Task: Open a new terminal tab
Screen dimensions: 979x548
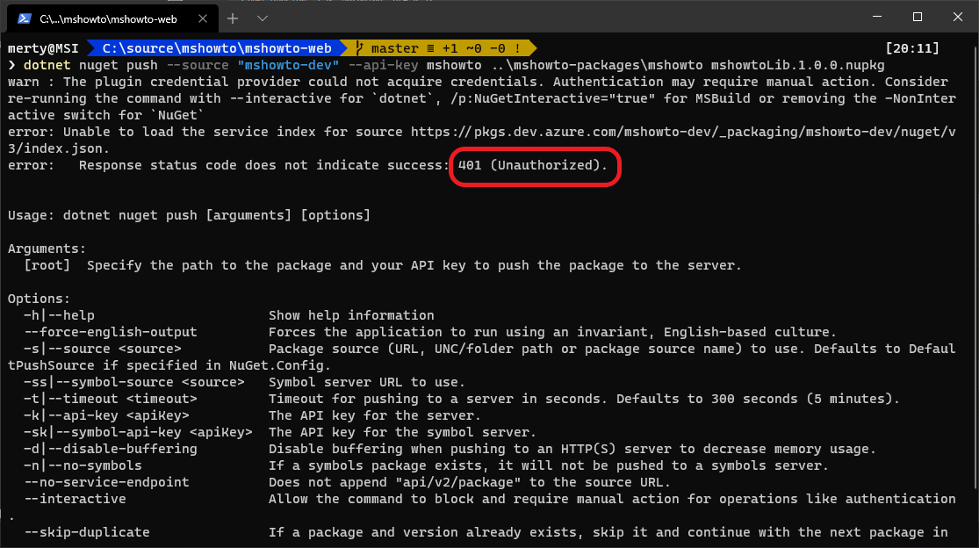Action: [x=233, y=18]
